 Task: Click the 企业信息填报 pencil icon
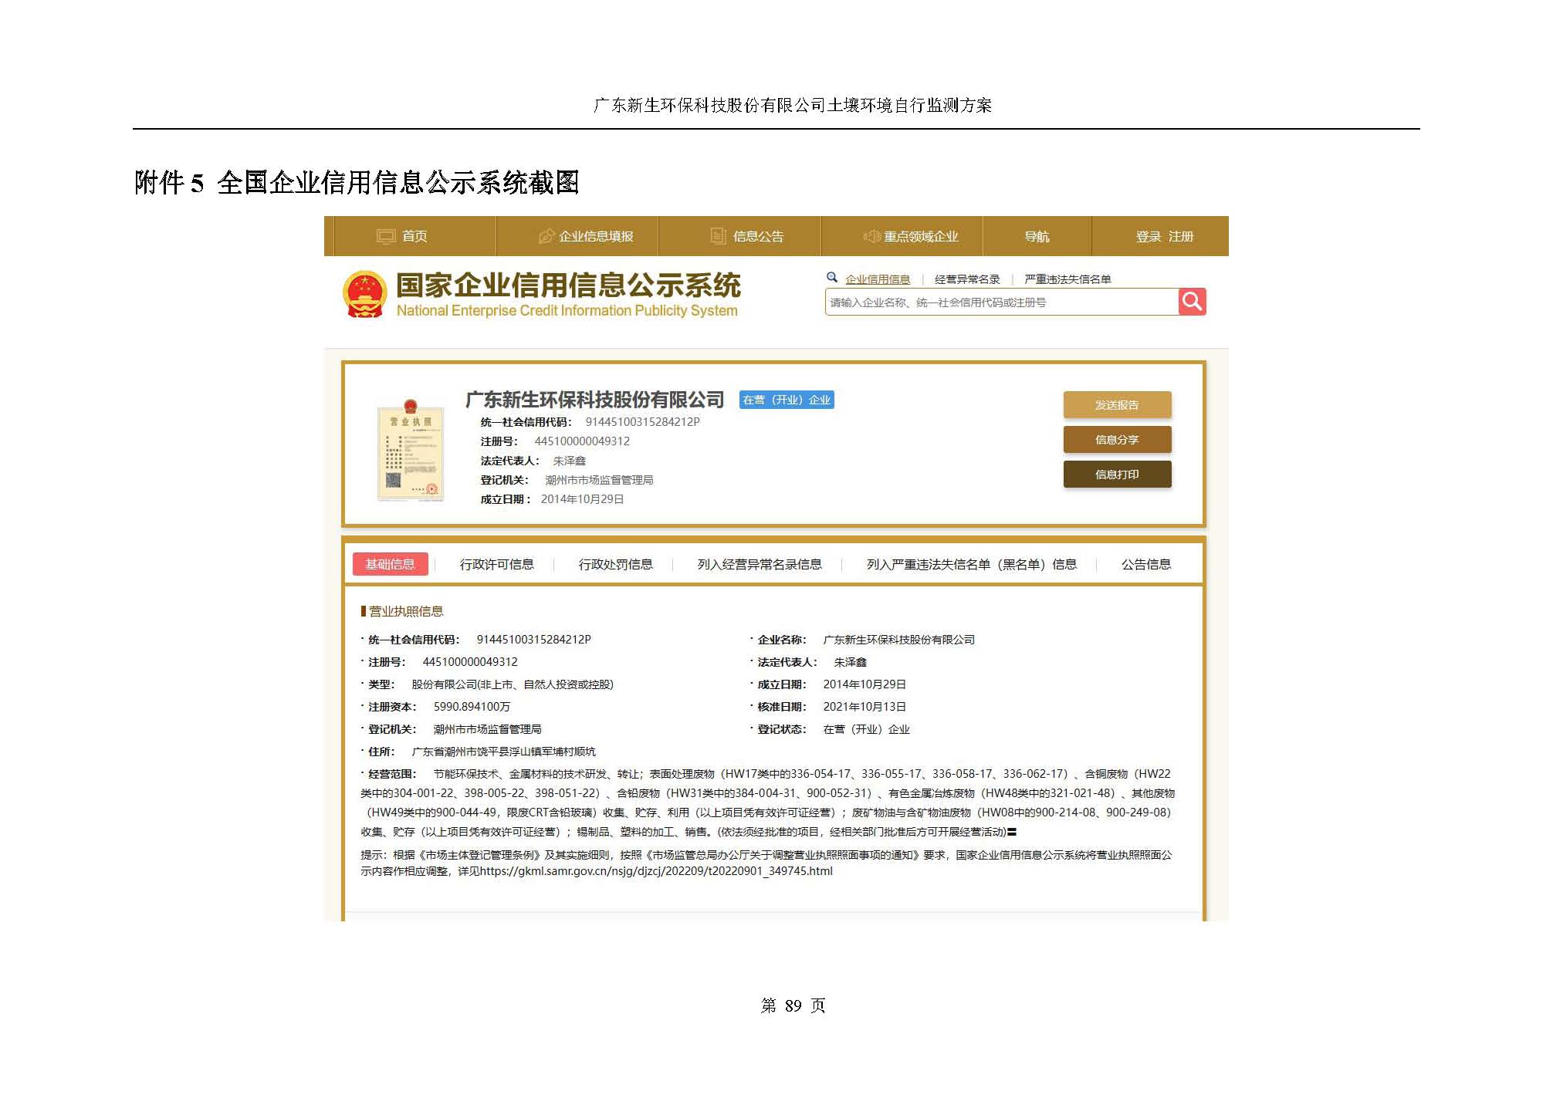tap(546, 236)
